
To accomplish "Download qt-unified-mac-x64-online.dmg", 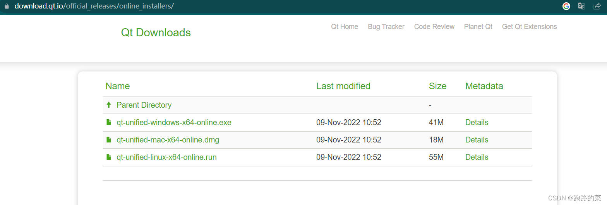I will tap(168, 140).
